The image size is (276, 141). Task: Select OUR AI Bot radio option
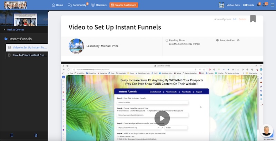pos(118,139)
